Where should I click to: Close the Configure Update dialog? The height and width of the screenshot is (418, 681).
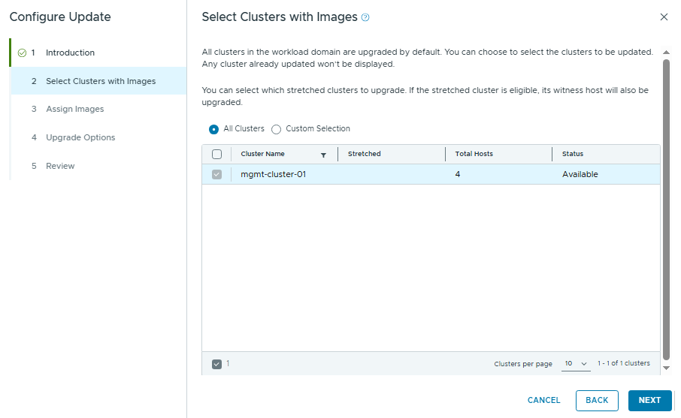(663, 17)
